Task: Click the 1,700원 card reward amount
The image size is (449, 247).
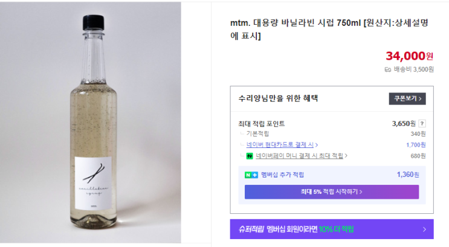Action: tap(416, 145)
